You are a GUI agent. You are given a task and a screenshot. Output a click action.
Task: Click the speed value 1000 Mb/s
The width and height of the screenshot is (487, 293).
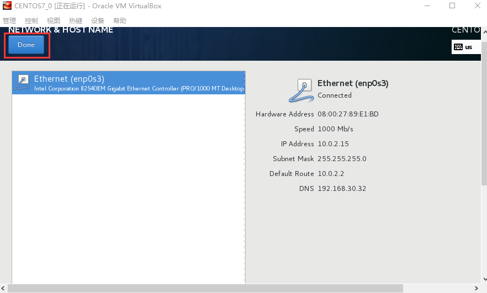point(336,129)
